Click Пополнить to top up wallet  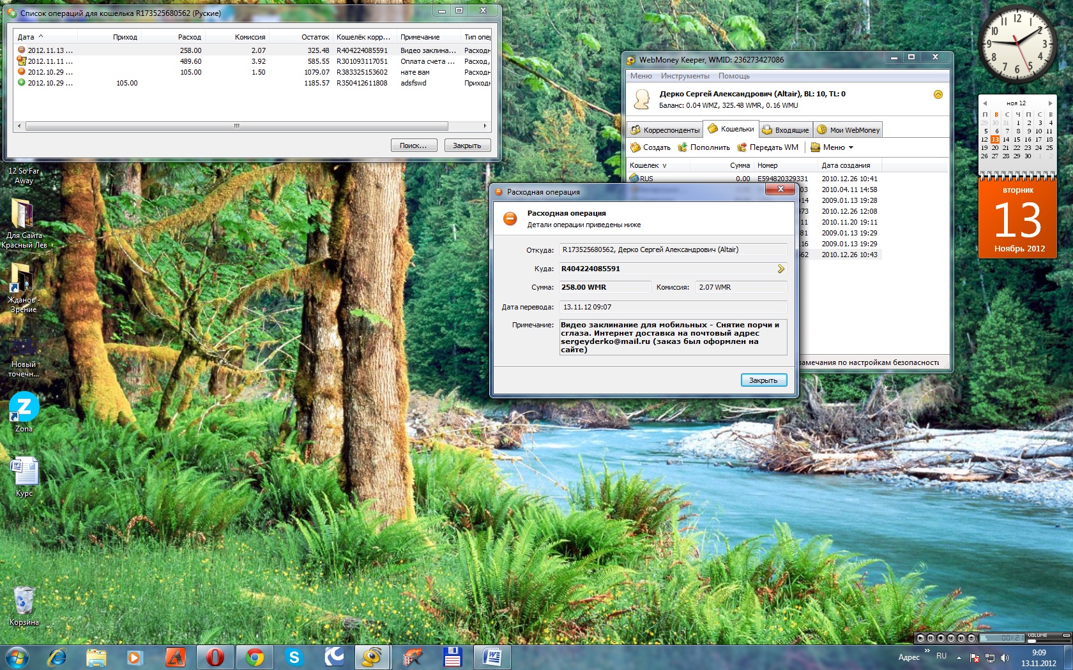tap(704, 147)
